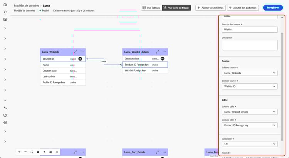This screenshot has width=289, height=158.
Task: Click the Nom du lien inverse input field
Action: (250, 30)
